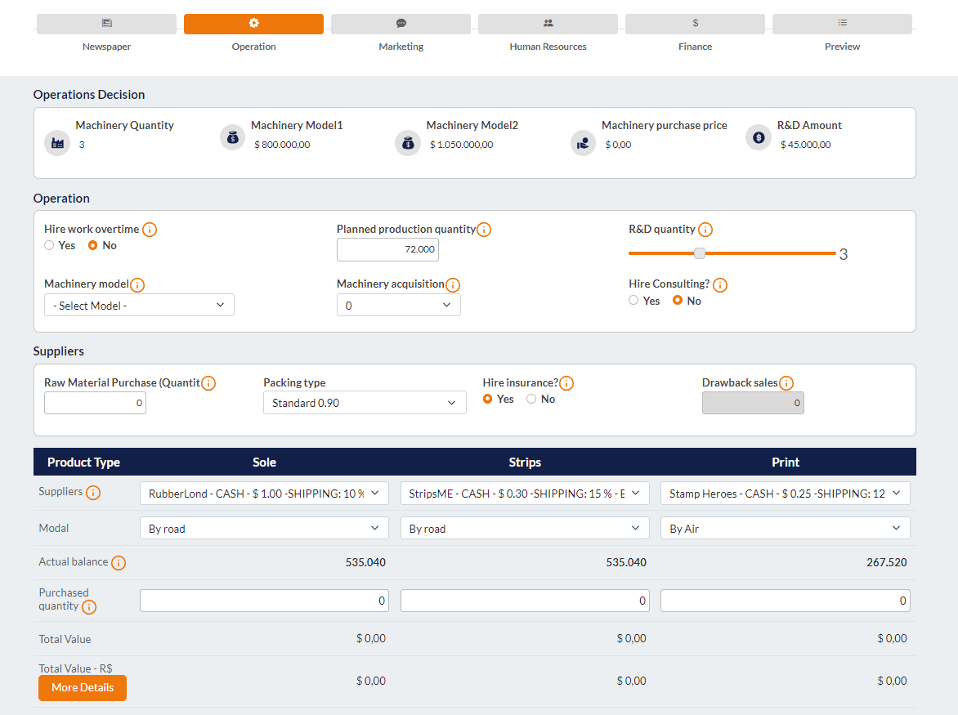Open the Print Modal 'By Air' dropdown
958x715 pixels.
pyautogui.click(x=785, y=529)
